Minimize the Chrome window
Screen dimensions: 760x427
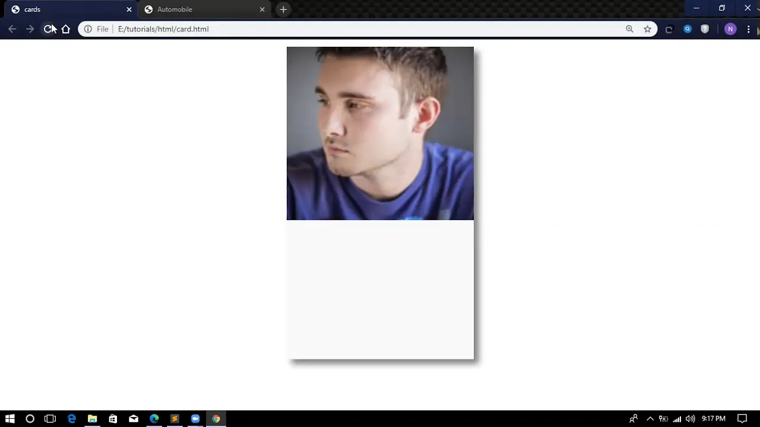(696, 8)
